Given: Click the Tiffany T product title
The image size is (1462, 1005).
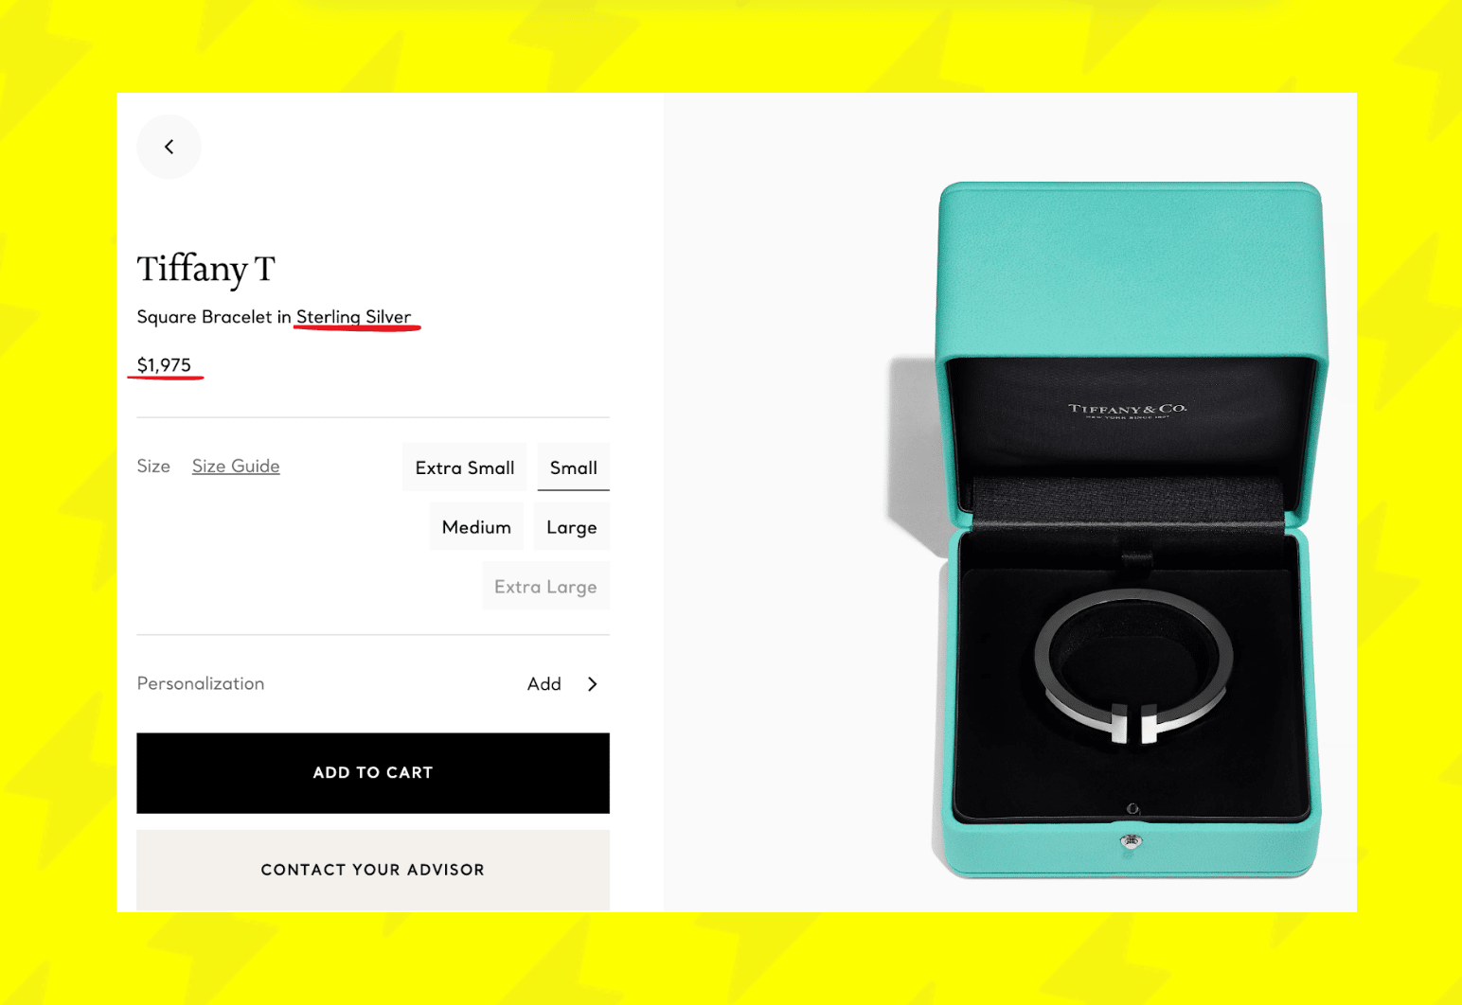Looking at the screenshot, I should click(x=205, y=270).
